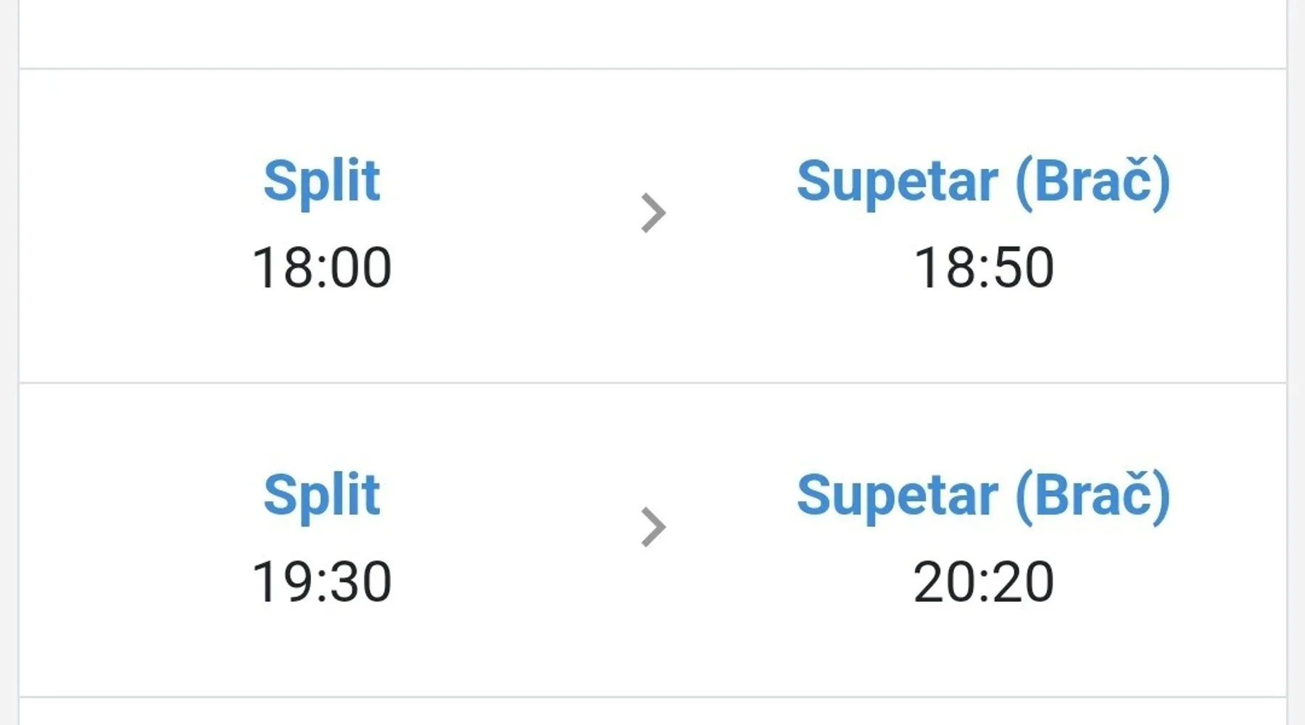Click the divider below the 19:30 sailing row
This screenshot has width=1305, height=725.
tap(652, 697)
